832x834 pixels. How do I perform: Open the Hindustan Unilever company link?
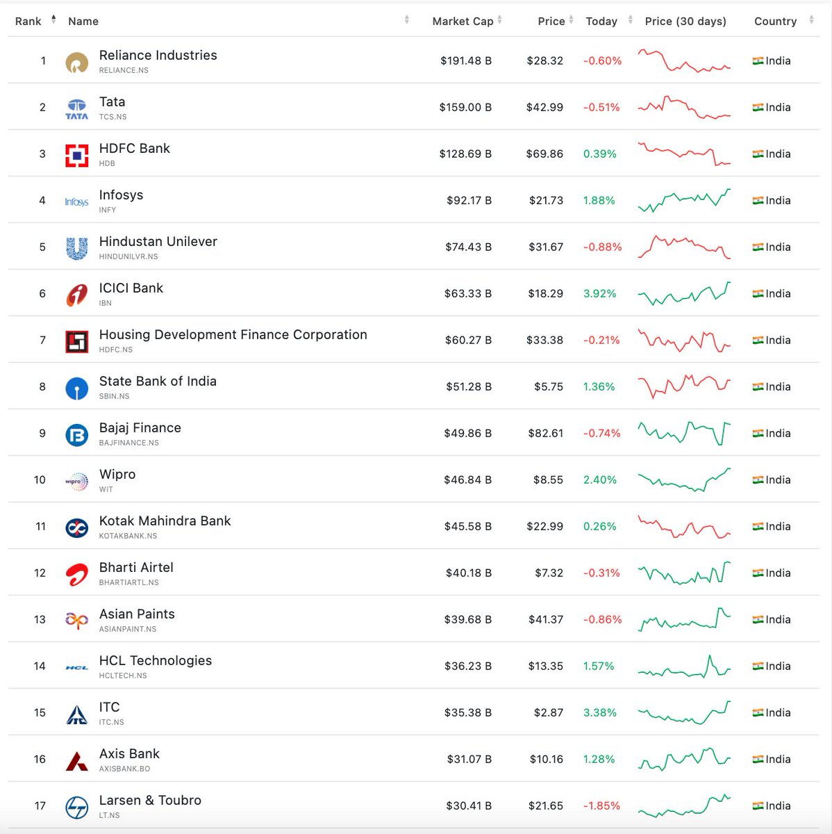tap(158, 241)
